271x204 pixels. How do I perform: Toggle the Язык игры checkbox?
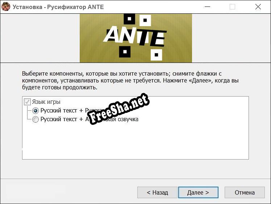coord(27,102)
